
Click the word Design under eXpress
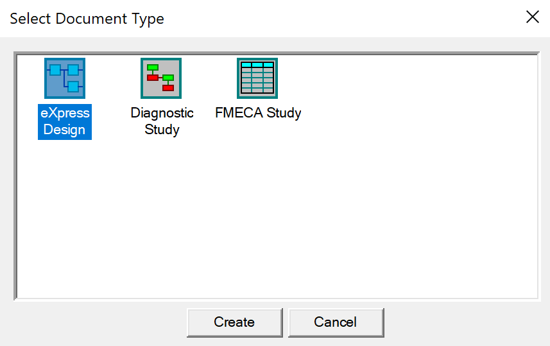[x=64, y=130]
